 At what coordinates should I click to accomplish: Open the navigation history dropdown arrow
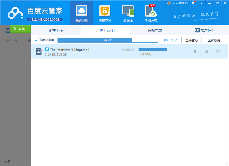(22, 41)
